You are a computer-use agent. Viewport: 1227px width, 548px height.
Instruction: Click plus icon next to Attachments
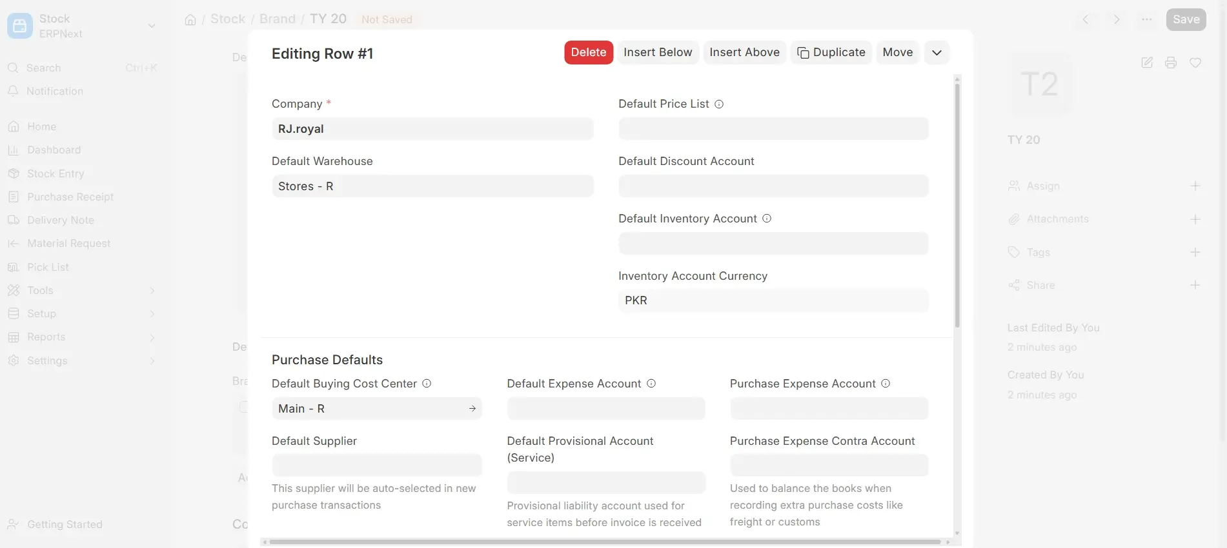1195,219
